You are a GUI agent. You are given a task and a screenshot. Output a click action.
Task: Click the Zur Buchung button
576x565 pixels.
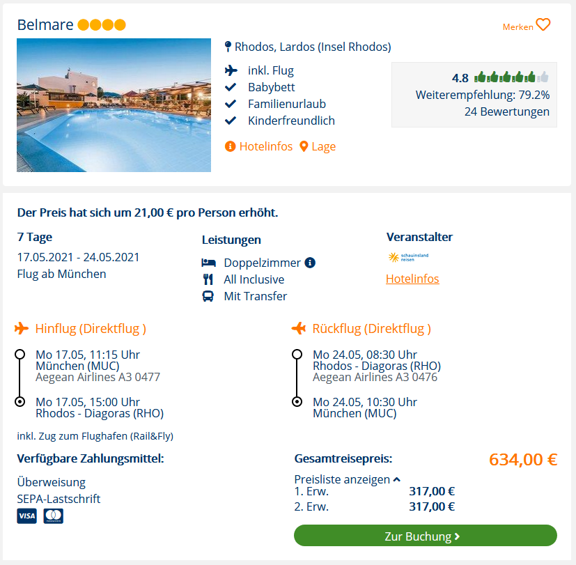point(426,536)
